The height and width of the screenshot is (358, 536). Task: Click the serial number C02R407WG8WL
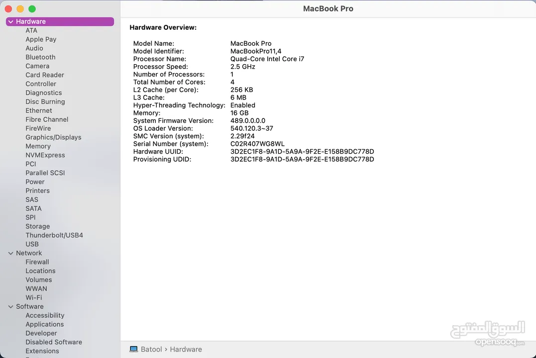pos(257,144)
